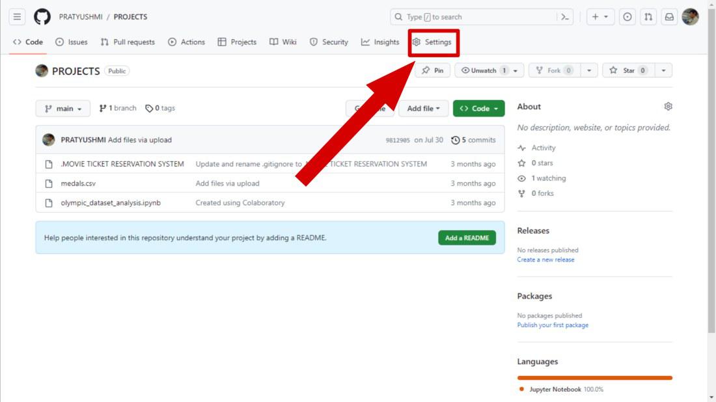Viewport: 716px width, 402px height.
Task: Expand the main branch selector
Action: tap(63, 109)
